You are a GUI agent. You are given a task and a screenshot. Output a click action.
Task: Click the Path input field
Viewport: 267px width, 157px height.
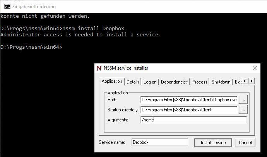(x=189, y=100)
